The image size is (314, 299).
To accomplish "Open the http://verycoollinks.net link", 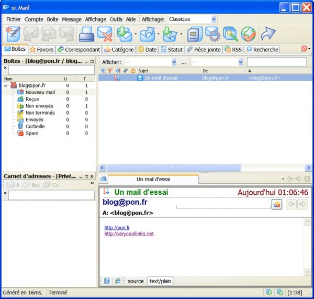I will (129, 234).
